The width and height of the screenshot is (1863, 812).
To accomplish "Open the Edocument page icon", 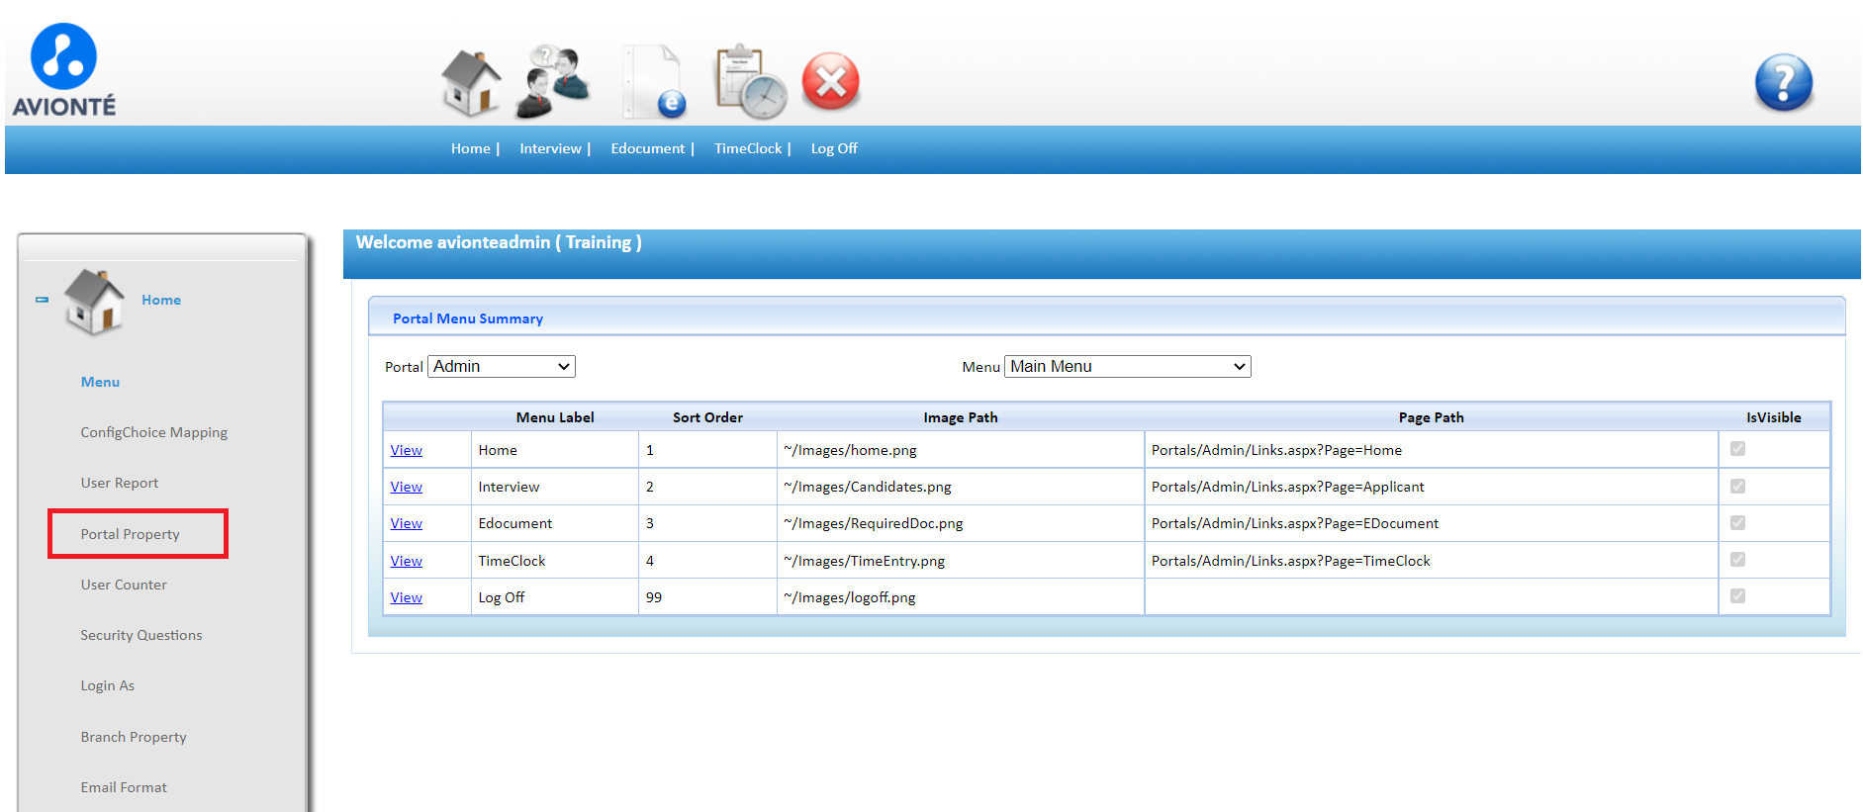I will 655,82.
